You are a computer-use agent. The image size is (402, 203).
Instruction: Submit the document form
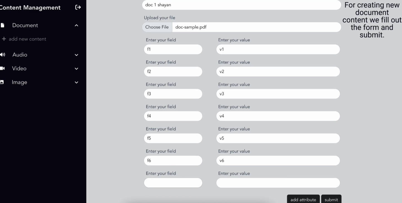(x=331, y=199)
